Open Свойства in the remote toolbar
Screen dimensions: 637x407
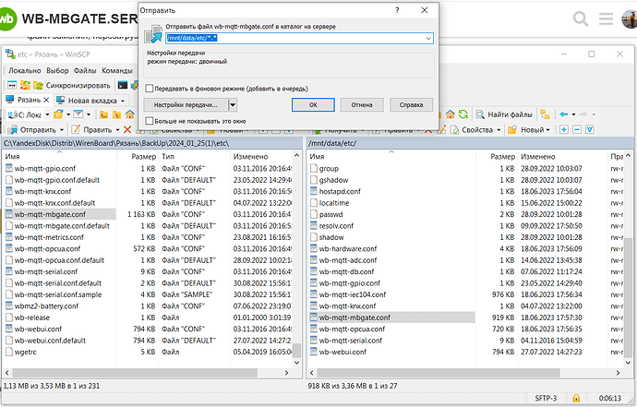coord(472,129)
